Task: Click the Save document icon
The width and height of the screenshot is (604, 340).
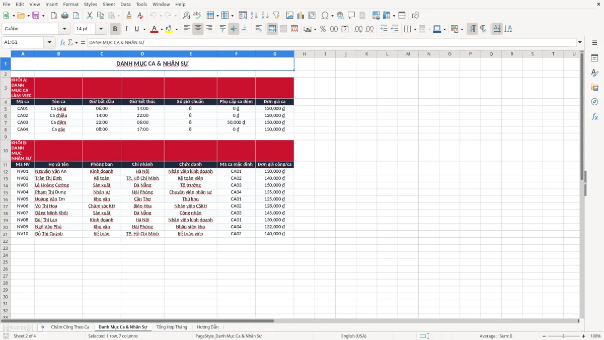Action: tap(36, 16)
